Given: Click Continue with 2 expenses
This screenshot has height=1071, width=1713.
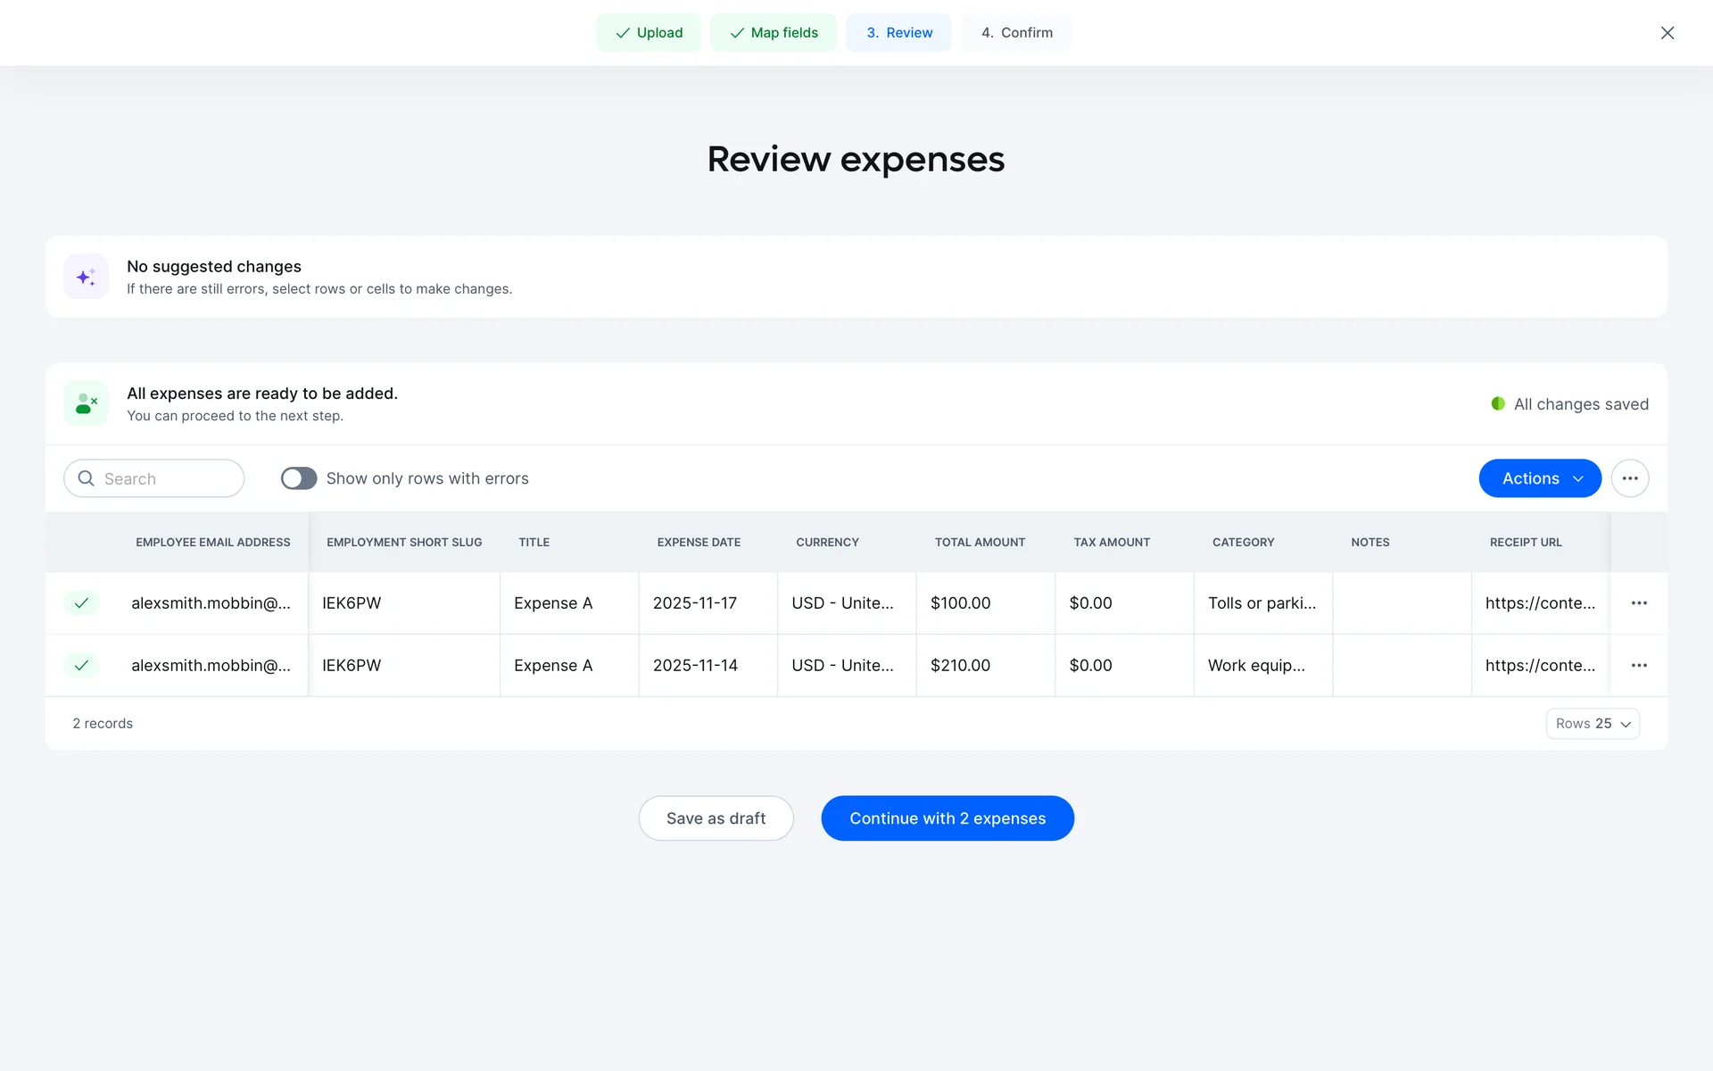Looking at the screenshot, I should [947, 818].
